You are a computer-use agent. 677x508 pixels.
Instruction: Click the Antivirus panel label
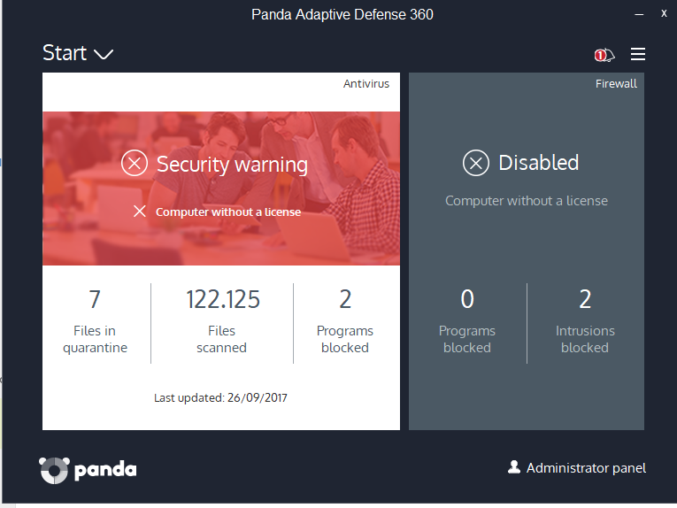click(366, 84)
